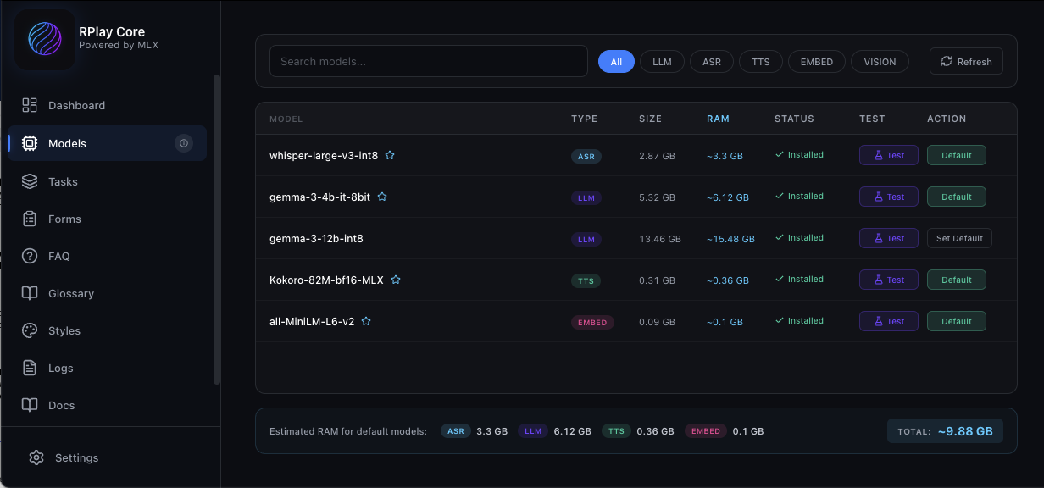
Task: Click the sidebar vertical scrollbar
Action: tap(217, 229)
